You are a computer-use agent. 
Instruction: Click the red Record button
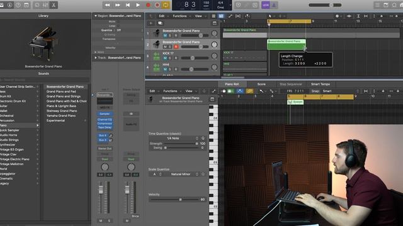pos(148,5)
